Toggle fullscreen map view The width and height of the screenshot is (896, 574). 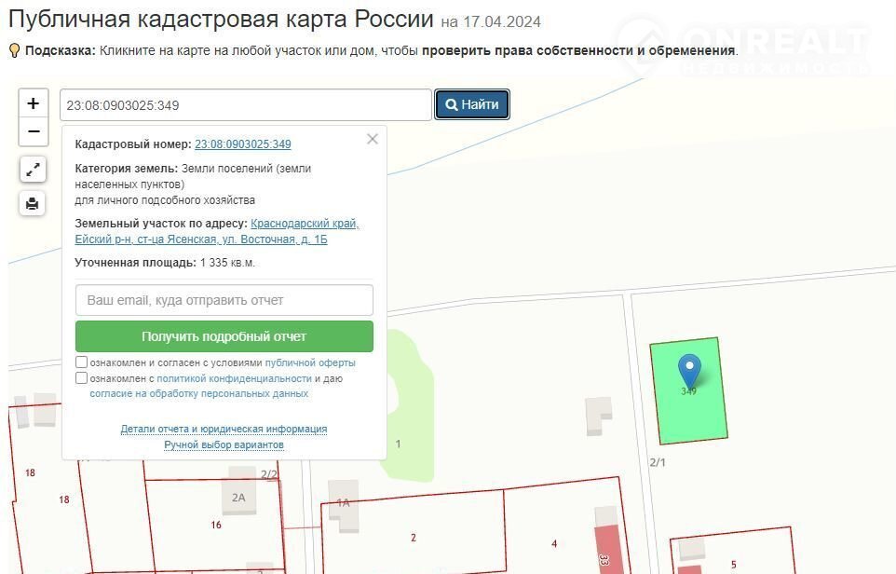pos(33,170)
